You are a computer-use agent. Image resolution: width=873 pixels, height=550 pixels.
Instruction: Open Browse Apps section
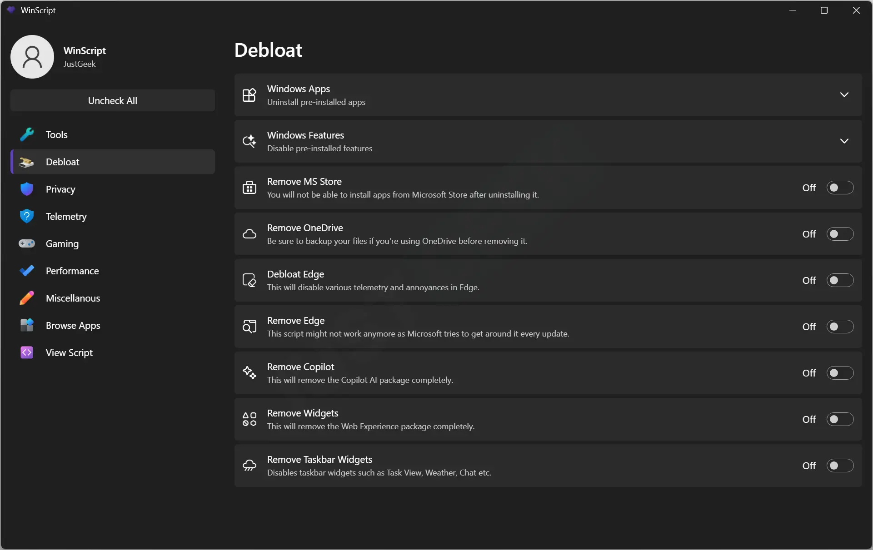pyautogui.click(x=73, y=324)
